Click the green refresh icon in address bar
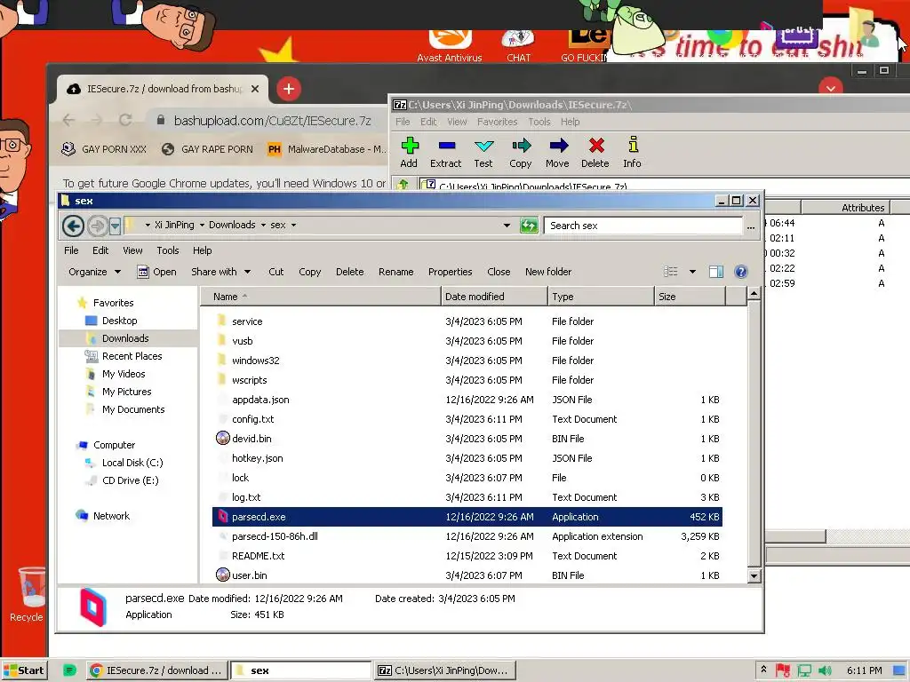Viewport: 910px width, 682px height. [529, 225]
